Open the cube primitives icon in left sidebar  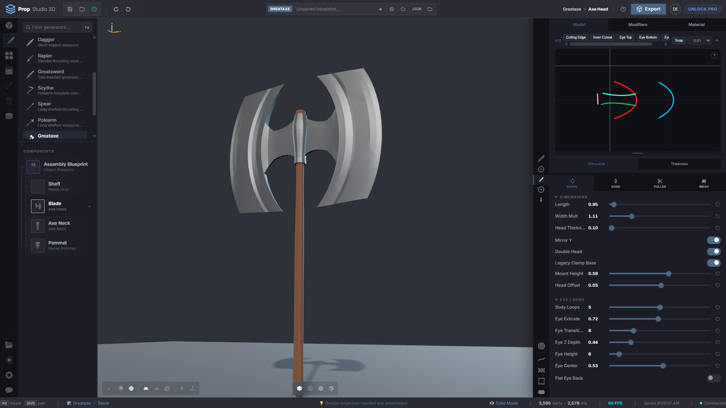[x=9, y=25]
